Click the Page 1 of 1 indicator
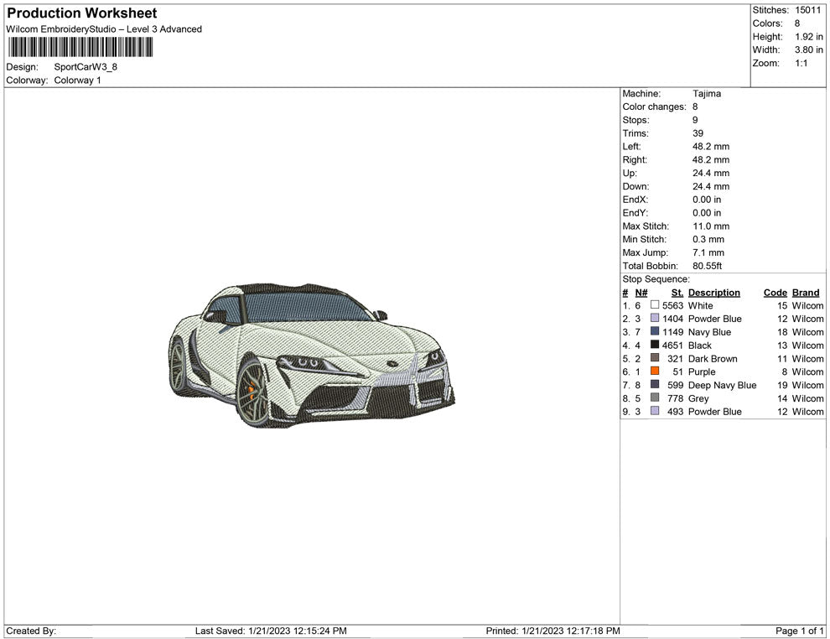 pyautogui.click(x=800, y=631)
